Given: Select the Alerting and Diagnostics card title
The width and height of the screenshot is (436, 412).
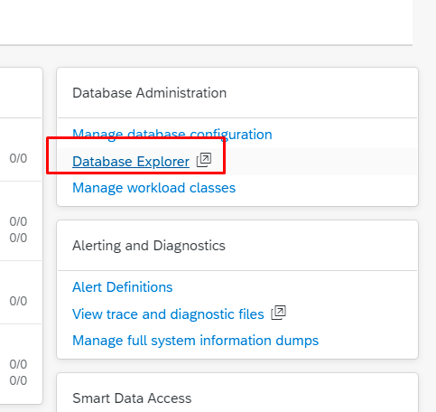Looking at the screenshot, I should pyautogui.click(x=149, y=246).
